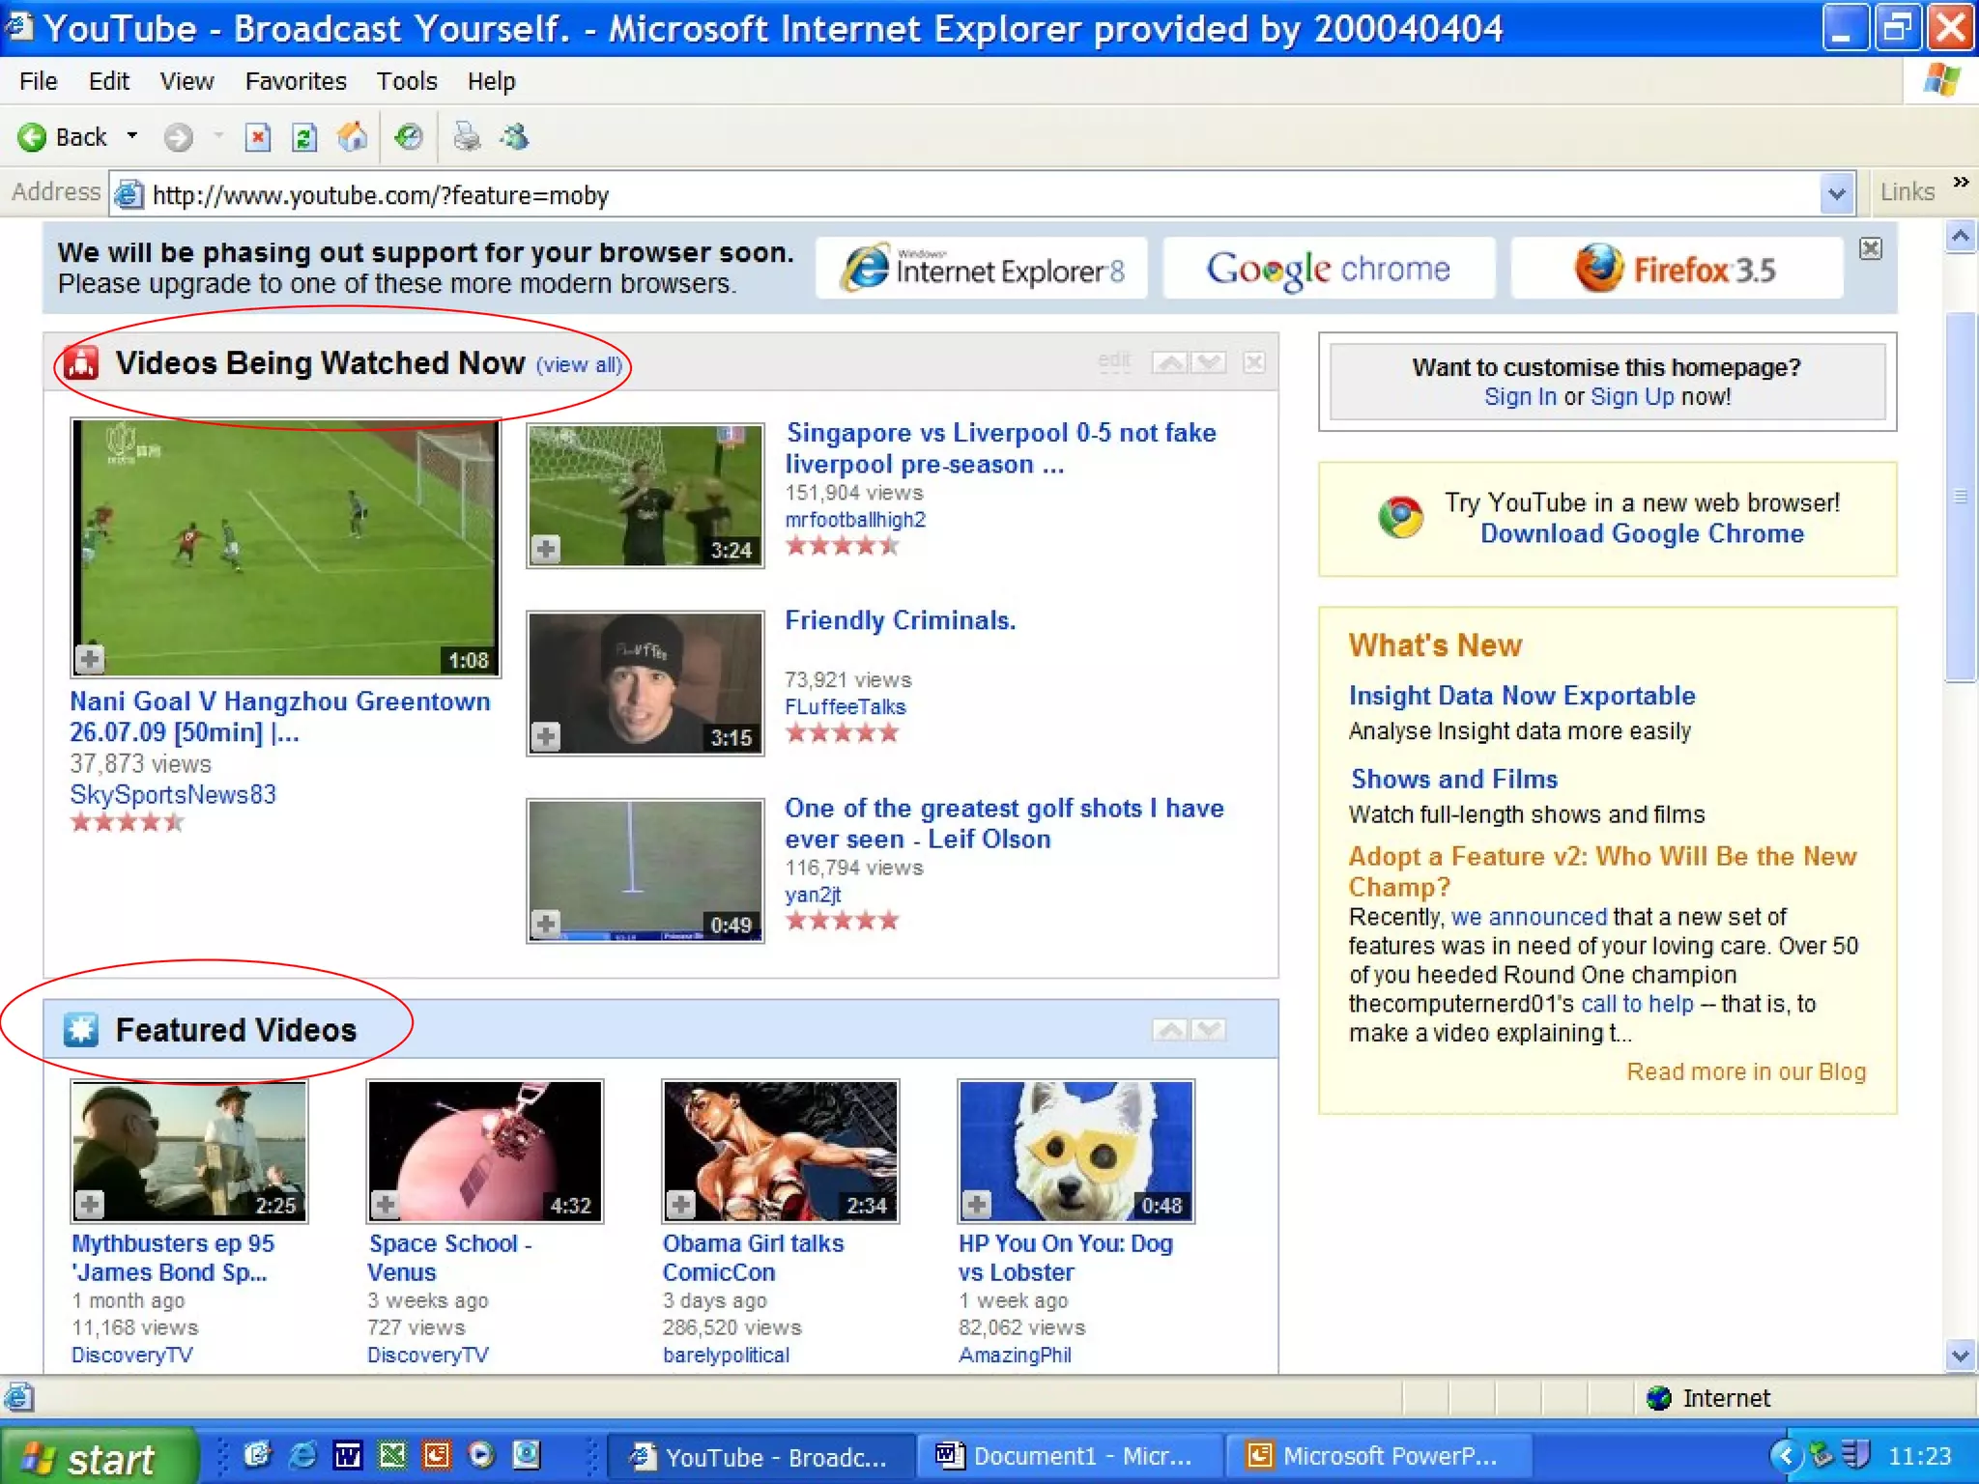Go to the Home page icon
The height and width of the screenshot is (1484, 1979).
point(352,137)
